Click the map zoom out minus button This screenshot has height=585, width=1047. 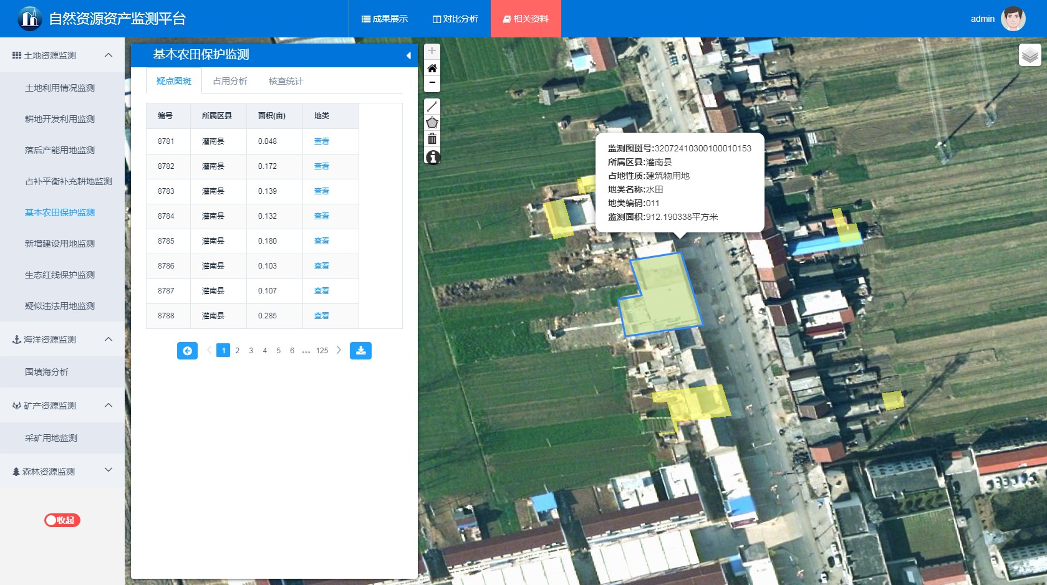(x=432, y=83)
